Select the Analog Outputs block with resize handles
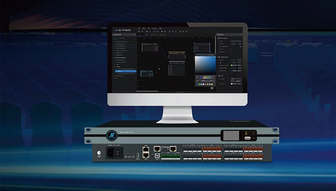This screenshot has width=336, height=191. pyautogui.click(x=202, y=47)
